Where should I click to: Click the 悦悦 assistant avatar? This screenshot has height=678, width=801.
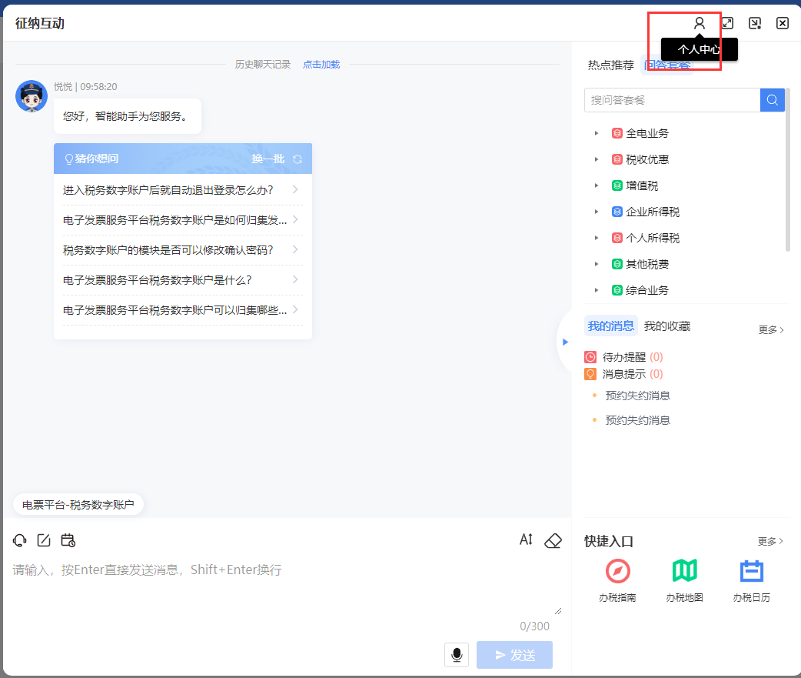[32, 95]
